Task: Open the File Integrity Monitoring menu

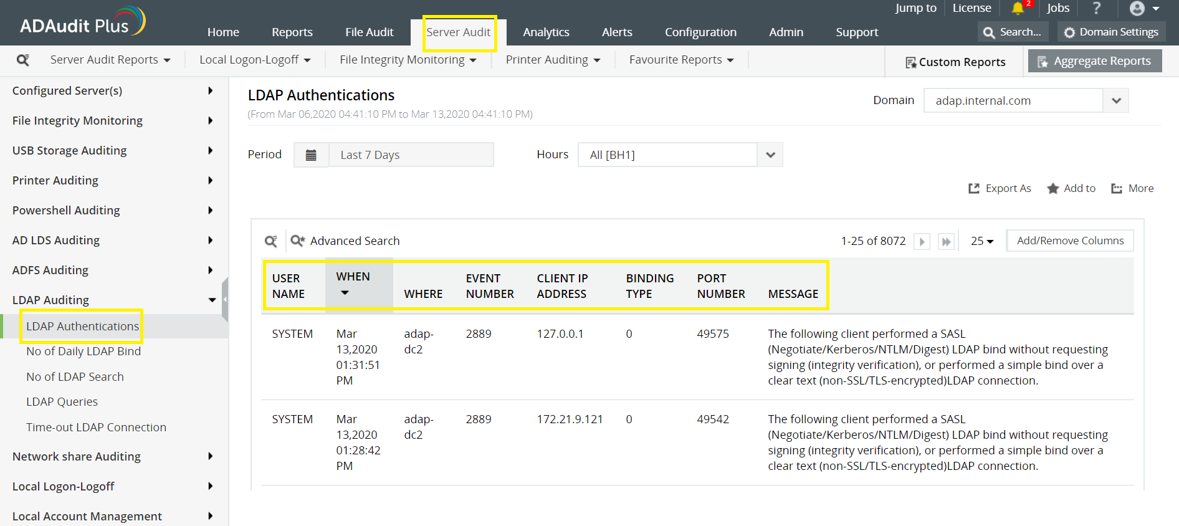Action: coord(408,60)
